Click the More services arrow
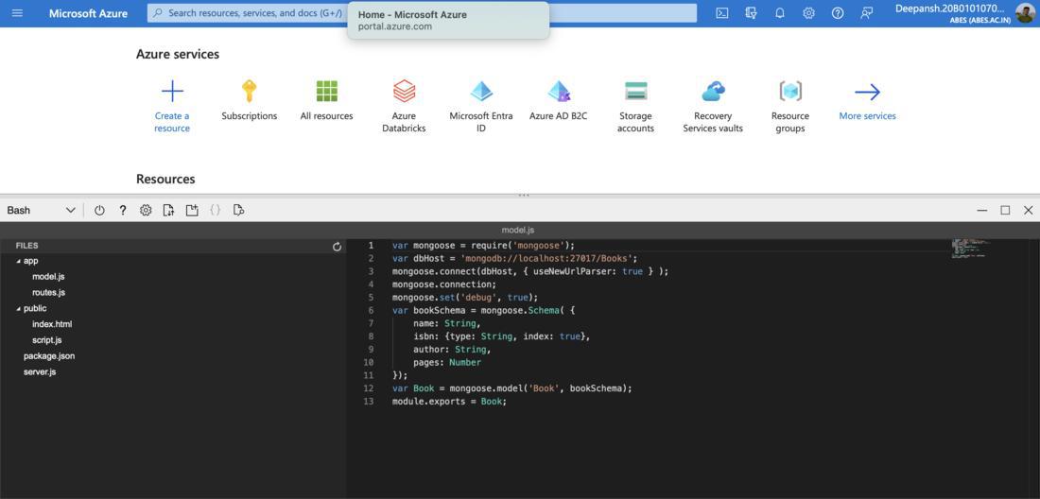 click(x=867, y=92)
